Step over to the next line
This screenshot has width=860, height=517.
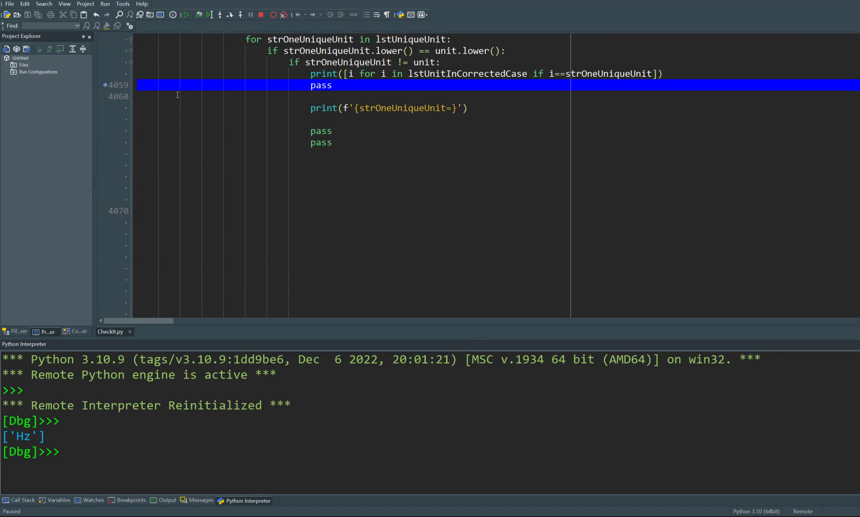230,15
